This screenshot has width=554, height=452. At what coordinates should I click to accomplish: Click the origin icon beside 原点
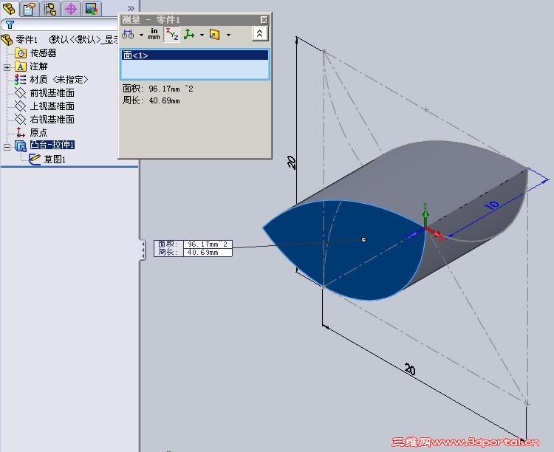20,132
